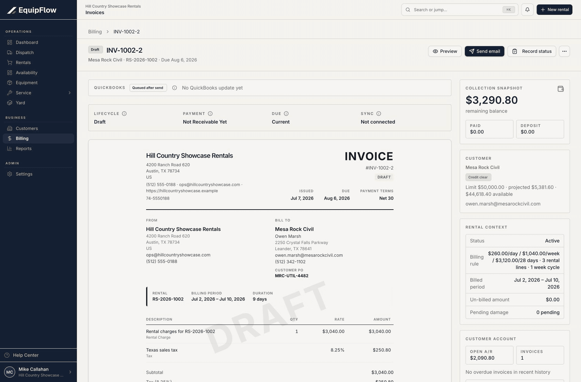Image resolution: width=581 pixels, height=382 pixels.
Task: Open Dashboard from the sidebar
Action: click(38, 42)
